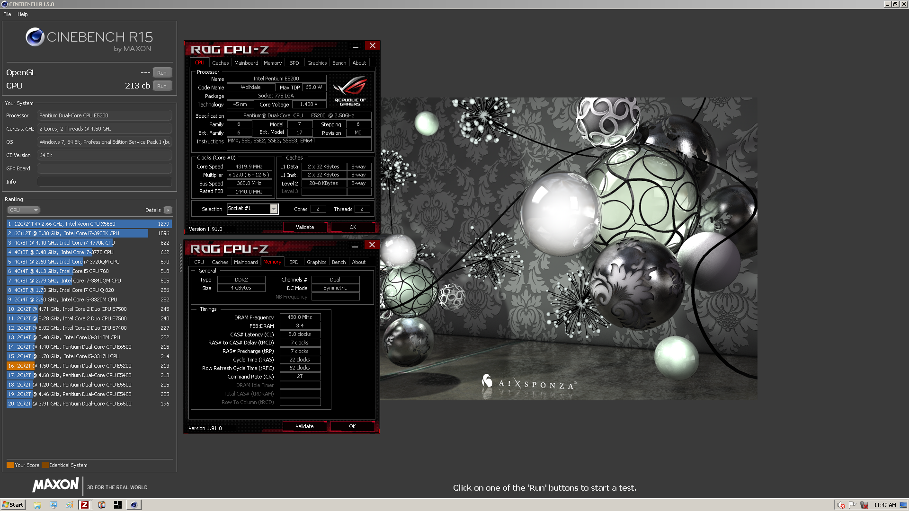Image resolution: width=909 pixels, height=511 pixels.
Task: Open the File menu
Action: (x=7, y=14)
